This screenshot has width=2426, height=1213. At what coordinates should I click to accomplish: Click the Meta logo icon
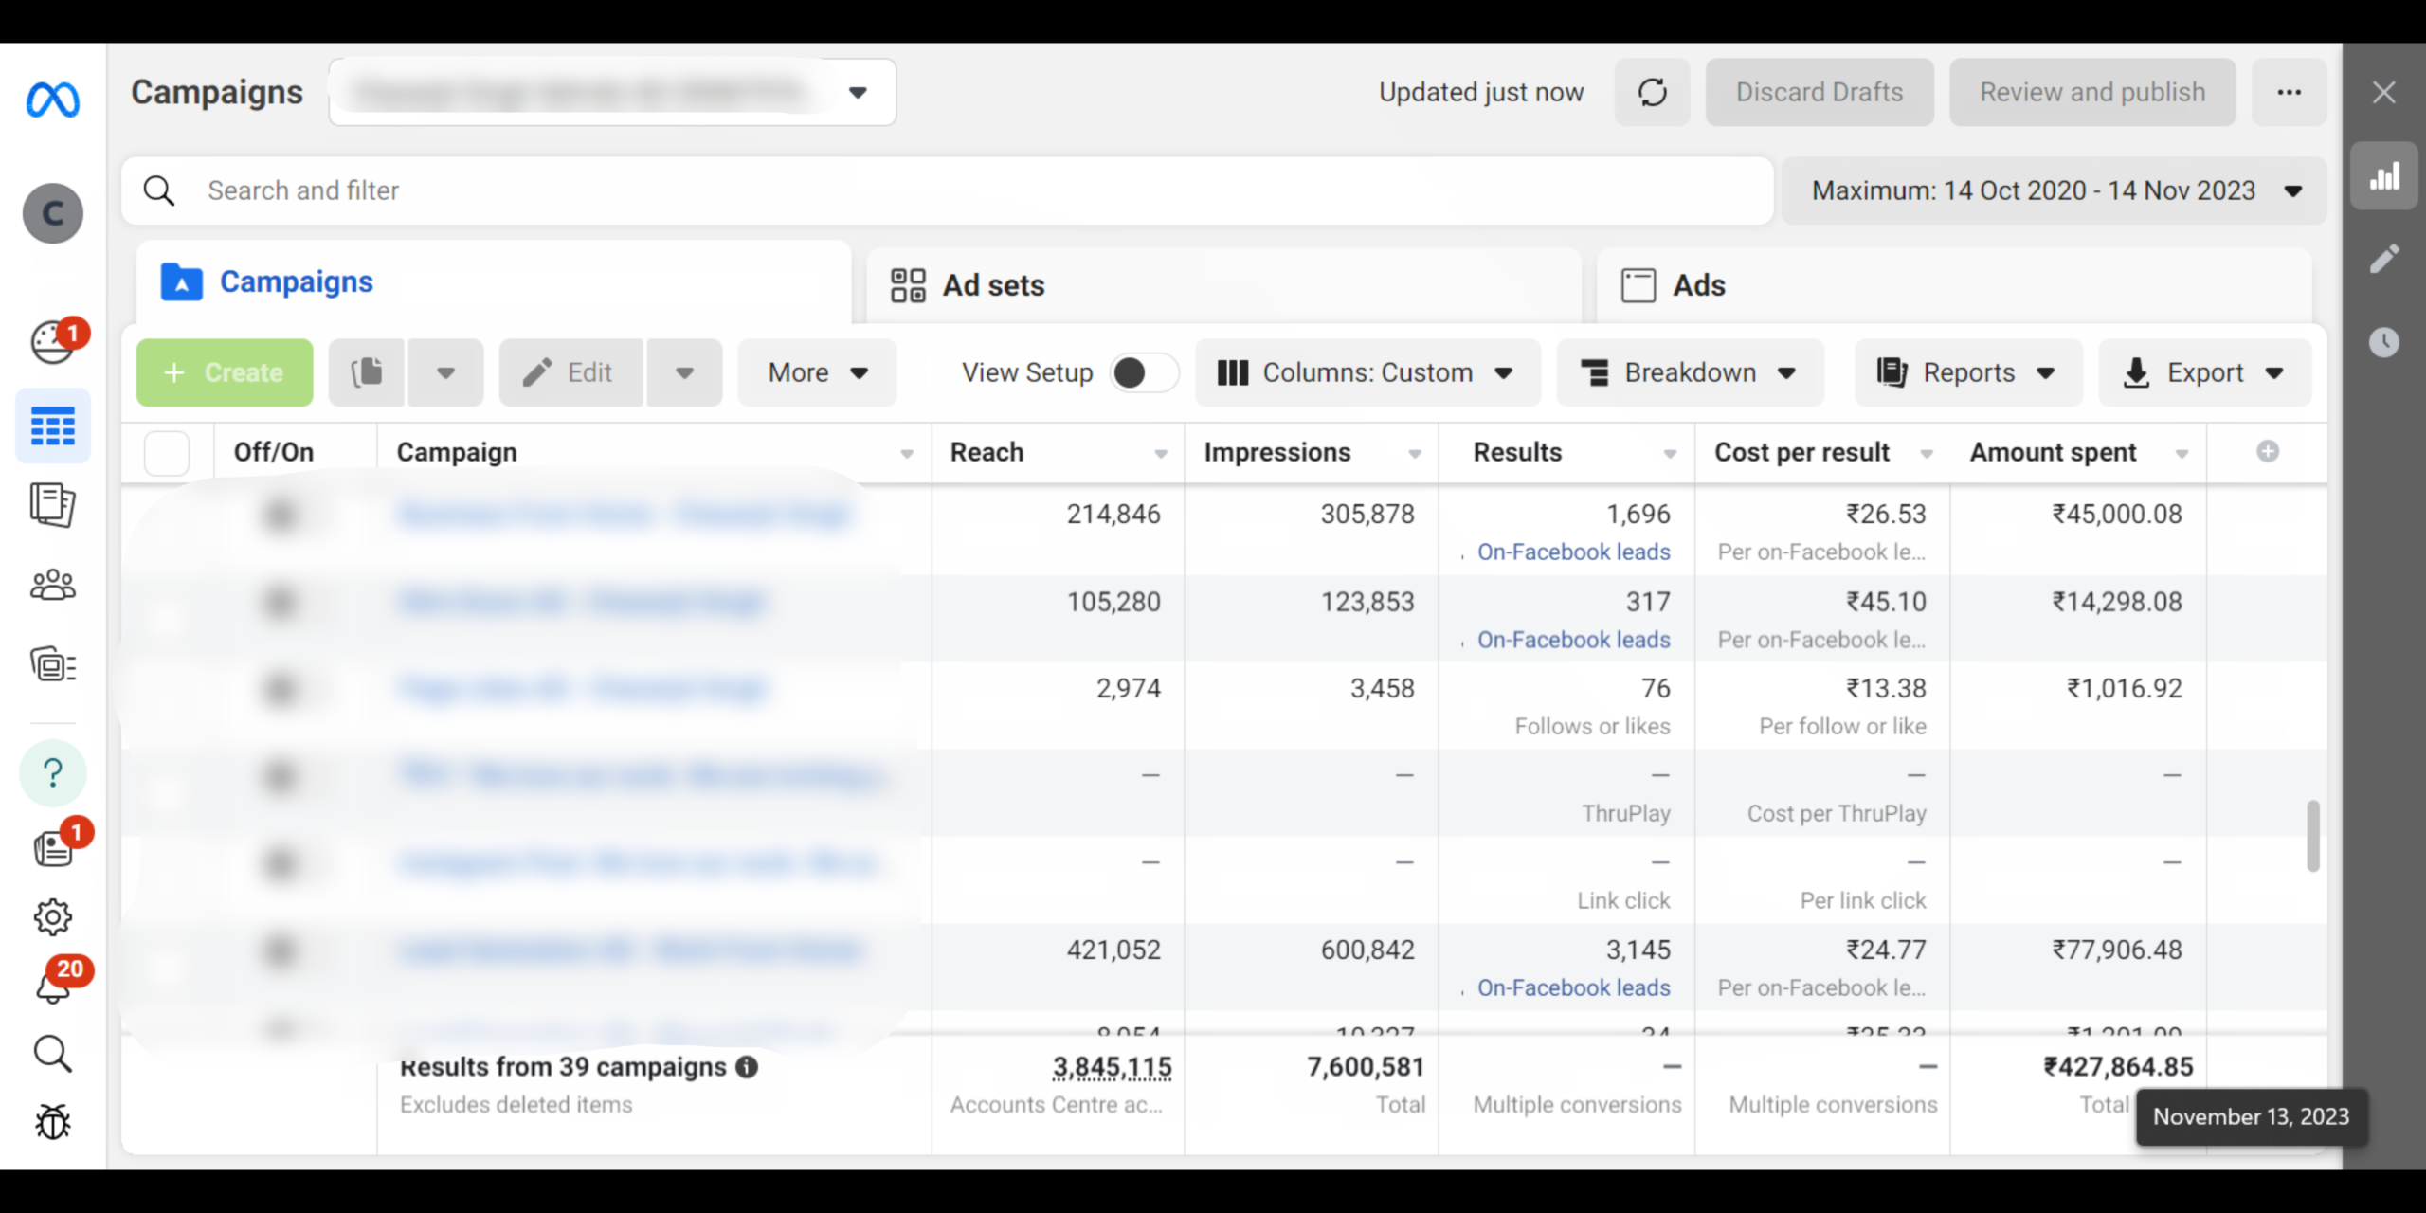point(53,100)
